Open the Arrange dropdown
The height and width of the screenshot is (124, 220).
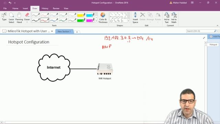coord(150,18)
